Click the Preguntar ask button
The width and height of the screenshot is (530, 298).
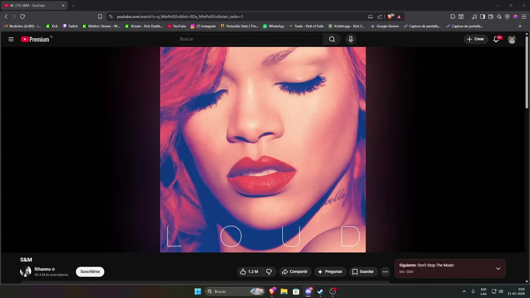pyautogui.click(x=330, y=272)
